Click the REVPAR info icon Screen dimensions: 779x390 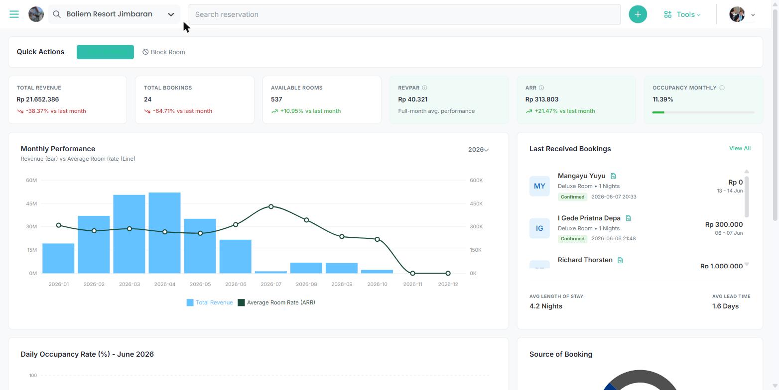click(x=425, y=88)
